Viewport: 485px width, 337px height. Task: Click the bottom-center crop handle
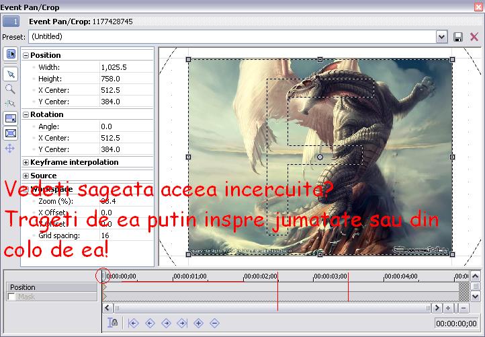coord(320,254)
